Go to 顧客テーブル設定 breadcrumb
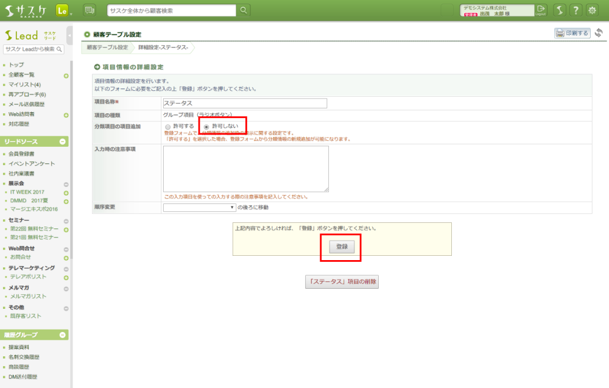Screen dimensions: 609x388 point(107,48)
